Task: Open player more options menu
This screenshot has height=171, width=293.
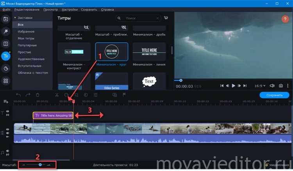Action: pyautogui.click(x=288, y=85)
